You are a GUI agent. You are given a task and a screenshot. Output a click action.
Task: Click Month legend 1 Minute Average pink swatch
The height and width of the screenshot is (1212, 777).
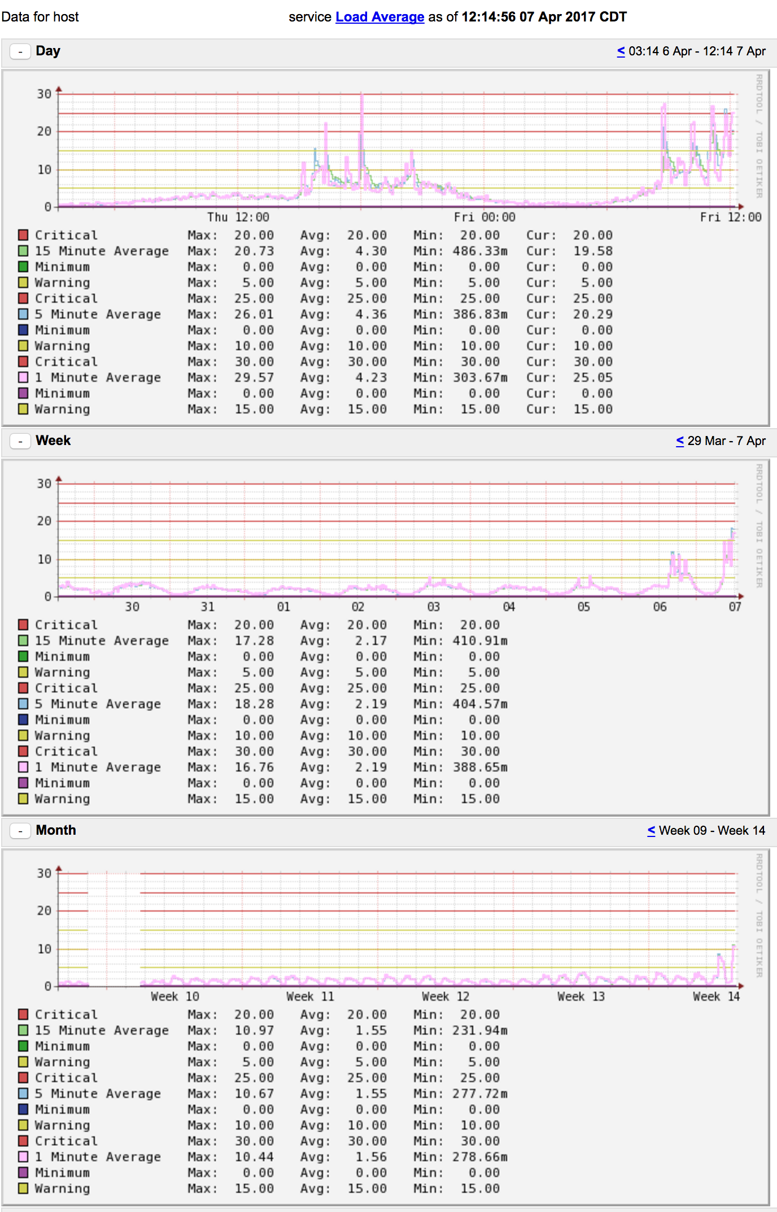(23, 1157)
